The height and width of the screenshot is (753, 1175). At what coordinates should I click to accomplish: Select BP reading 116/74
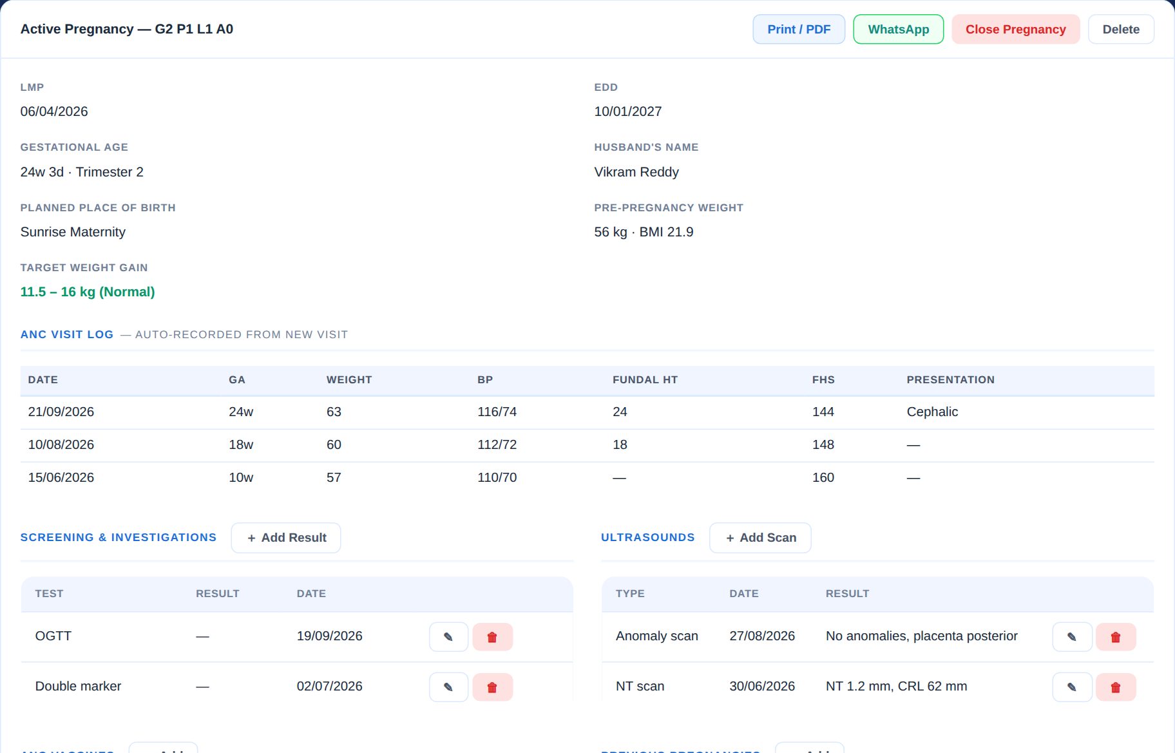click(x=497, y=412)
